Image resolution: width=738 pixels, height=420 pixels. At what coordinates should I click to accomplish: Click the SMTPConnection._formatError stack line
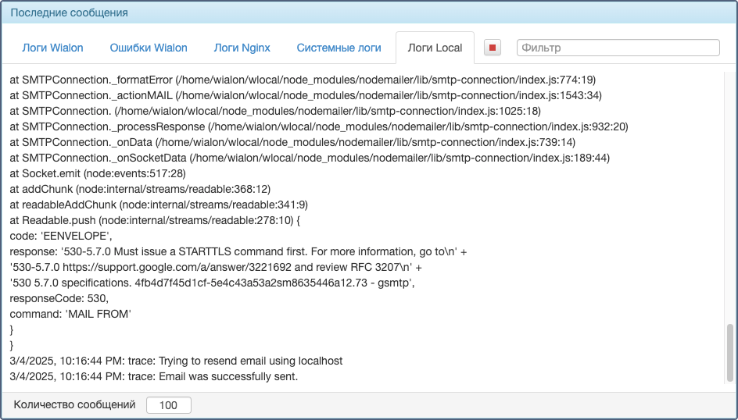tap(303, 80)
